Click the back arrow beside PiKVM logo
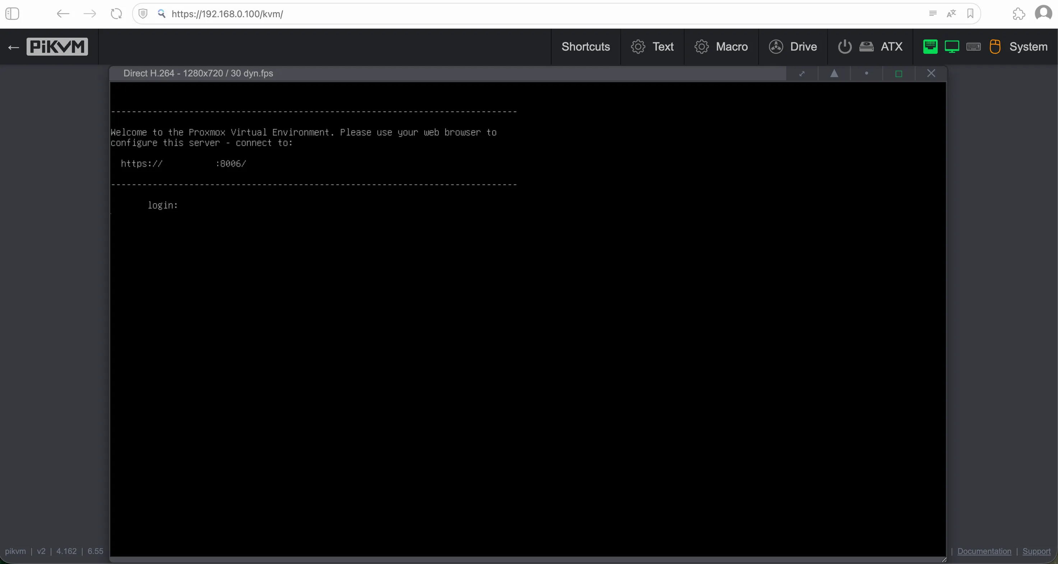Screen dimensions: 1058x564 click(x=14, y=48)
